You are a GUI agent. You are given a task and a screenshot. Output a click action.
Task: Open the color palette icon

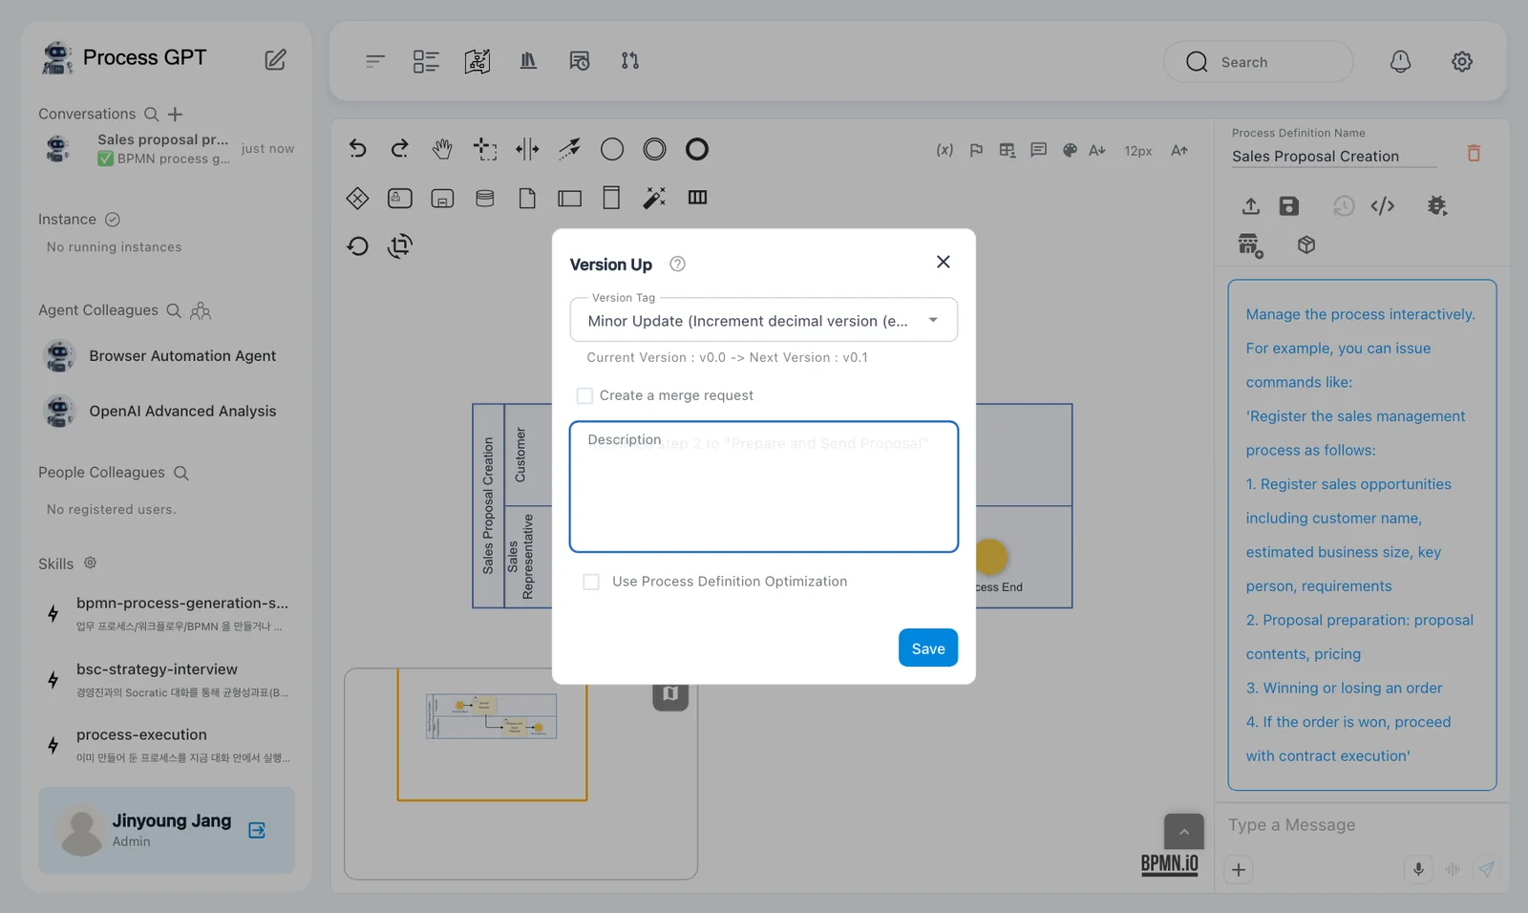point(1070,150)
